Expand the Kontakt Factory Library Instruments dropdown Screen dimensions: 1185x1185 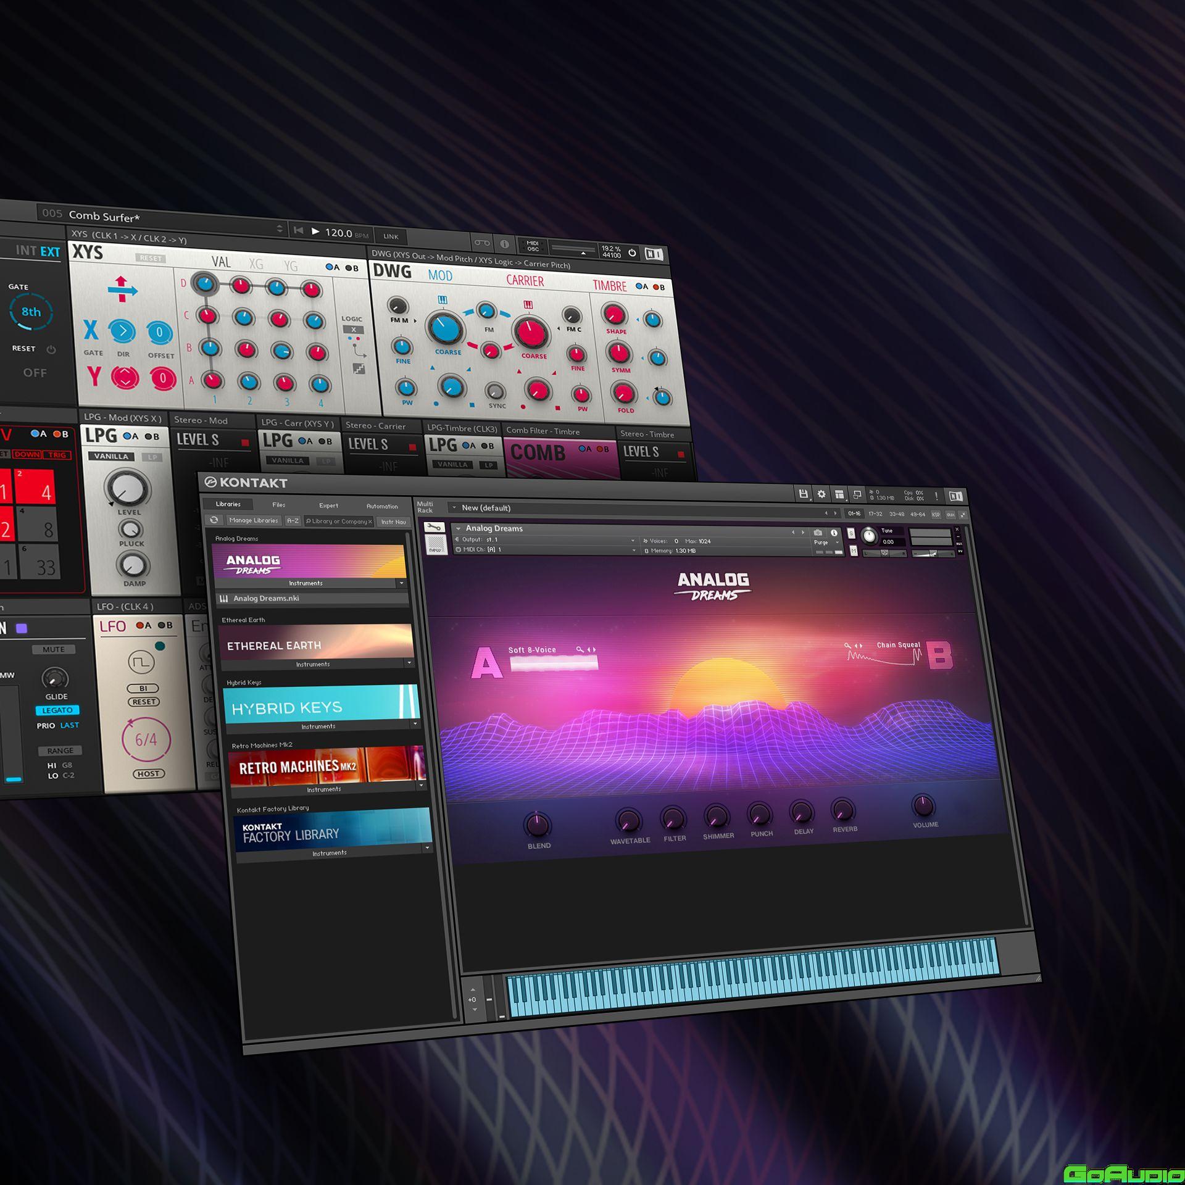click(x=427, y=848)
